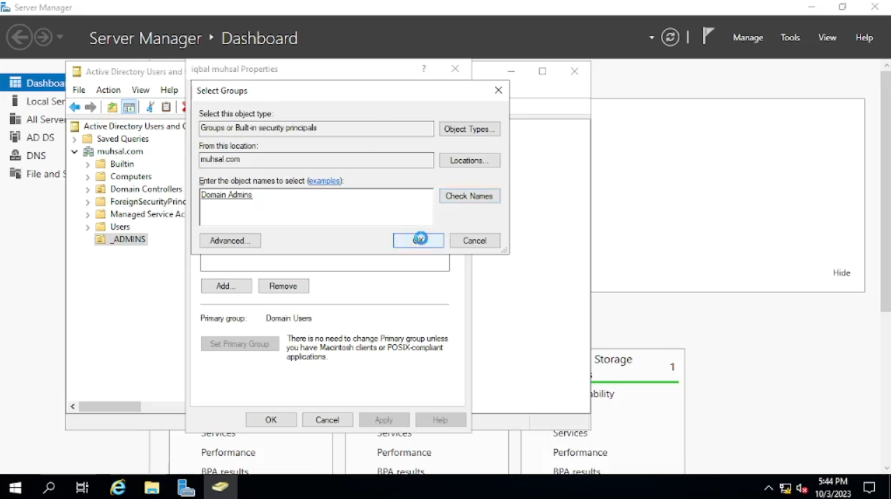
Task: Click the blue back arrow in toolbar
Action: click(75, 107)
